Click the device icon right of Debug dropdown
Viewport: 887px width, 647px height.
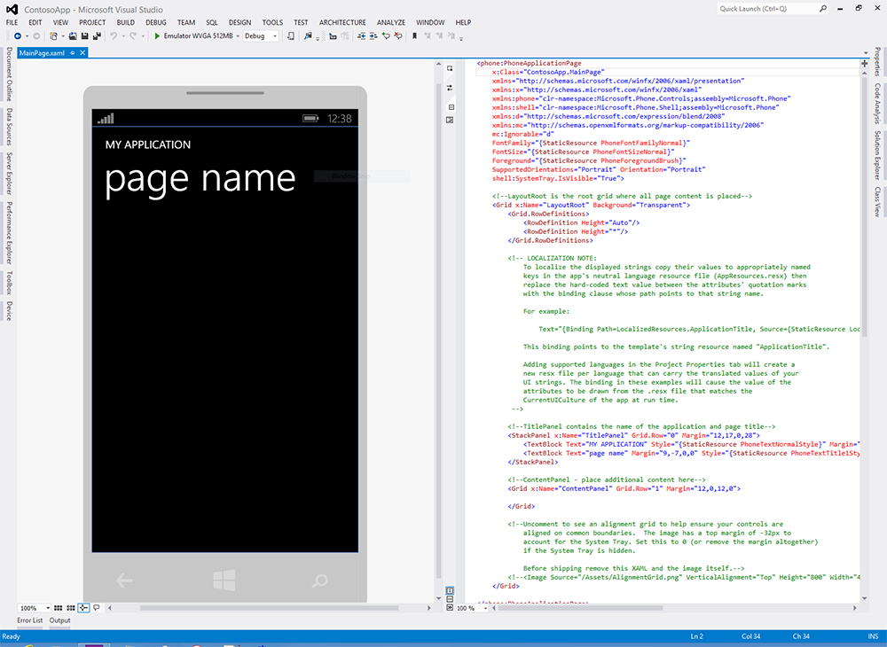pos(291,36)
